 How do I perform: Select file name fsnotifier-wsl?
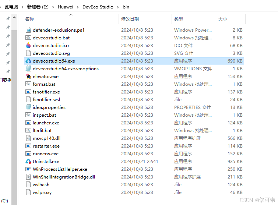[x=46, y=100]
